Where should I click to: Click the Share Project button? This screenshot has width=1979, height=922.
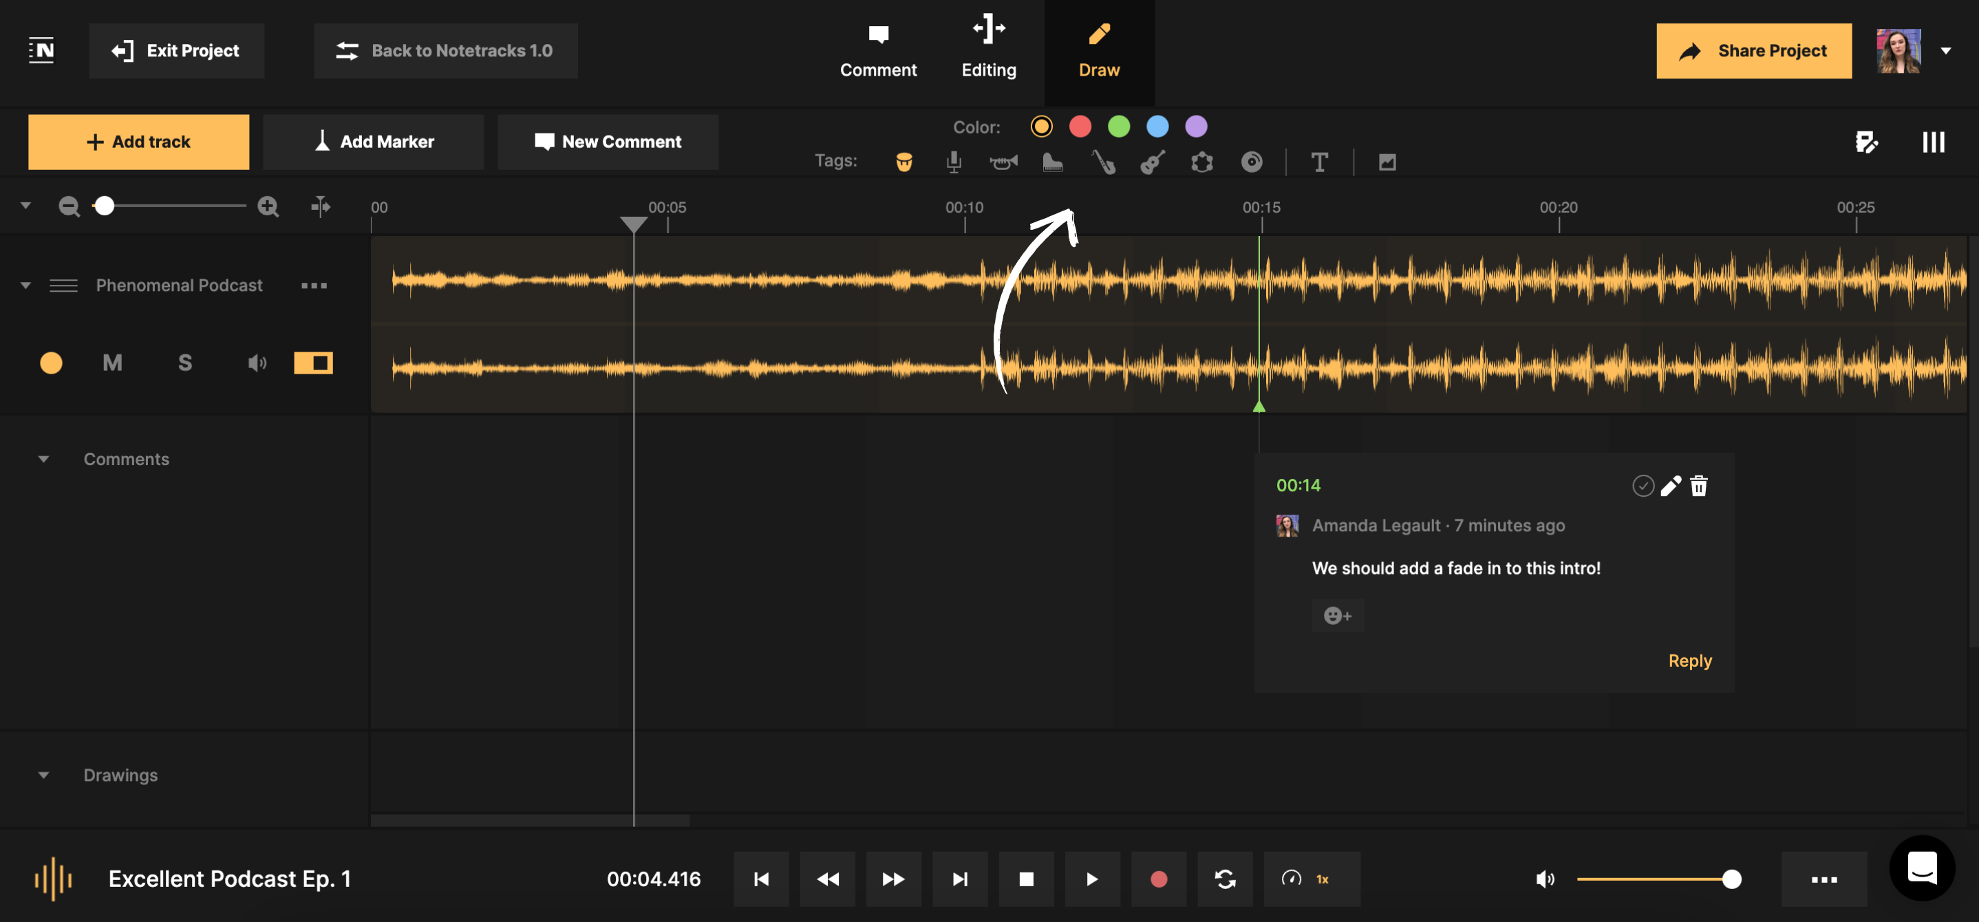coord(1754,51)
